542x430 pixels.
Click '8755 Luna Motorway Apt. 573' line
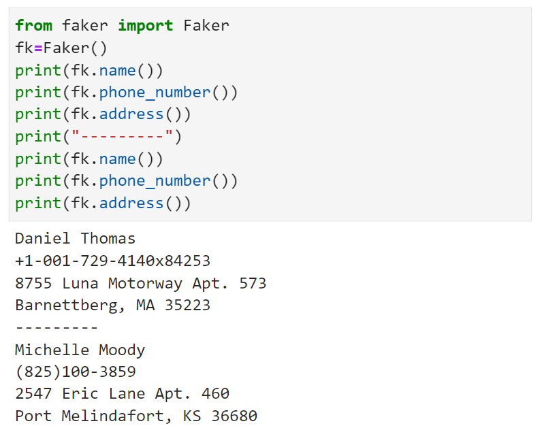point(140,284)
